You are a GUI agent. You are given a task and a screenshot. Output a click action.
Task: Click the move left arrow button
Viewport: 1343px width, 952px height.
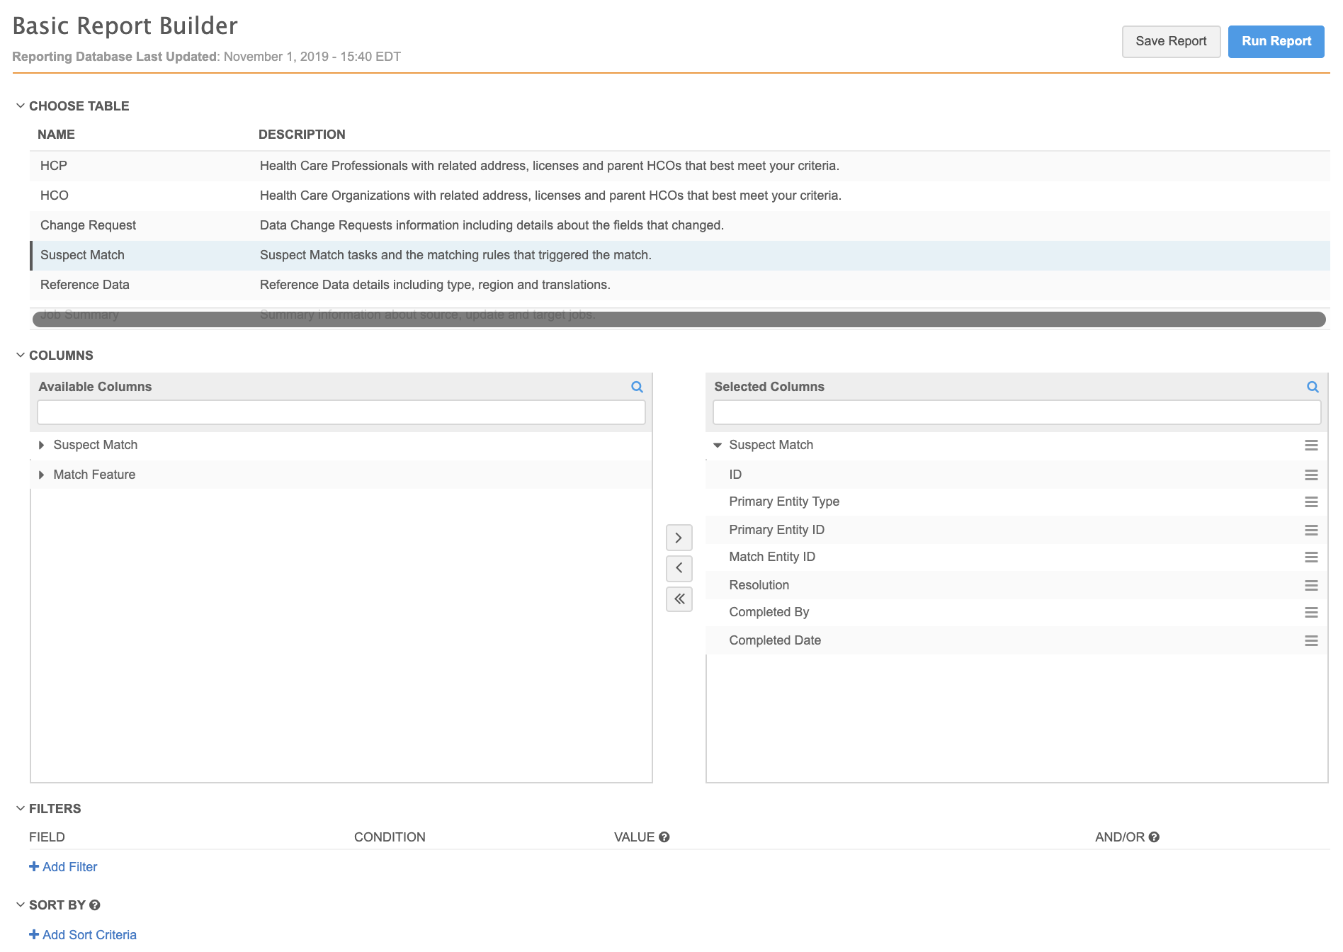679,568
